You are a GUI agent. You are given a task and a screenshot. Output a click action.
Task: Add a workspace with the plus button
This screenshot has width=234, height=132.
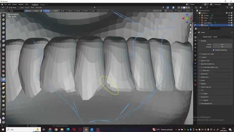(48, 5)
